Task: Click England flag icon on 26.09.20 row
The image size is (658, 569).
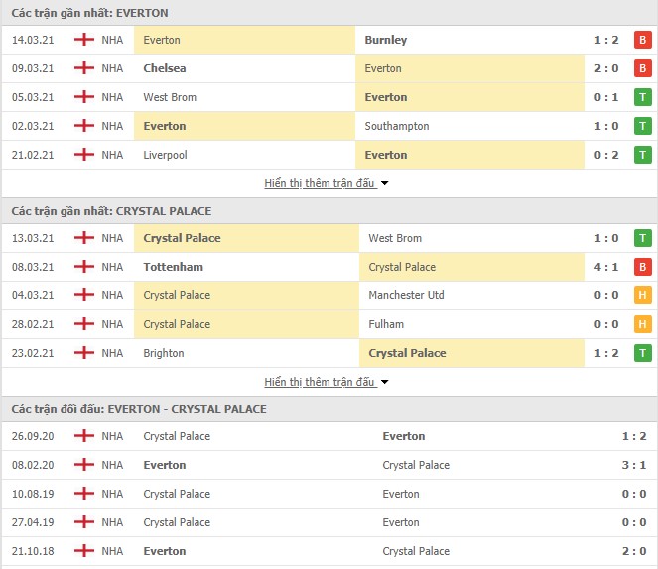Action: point(84,436)
